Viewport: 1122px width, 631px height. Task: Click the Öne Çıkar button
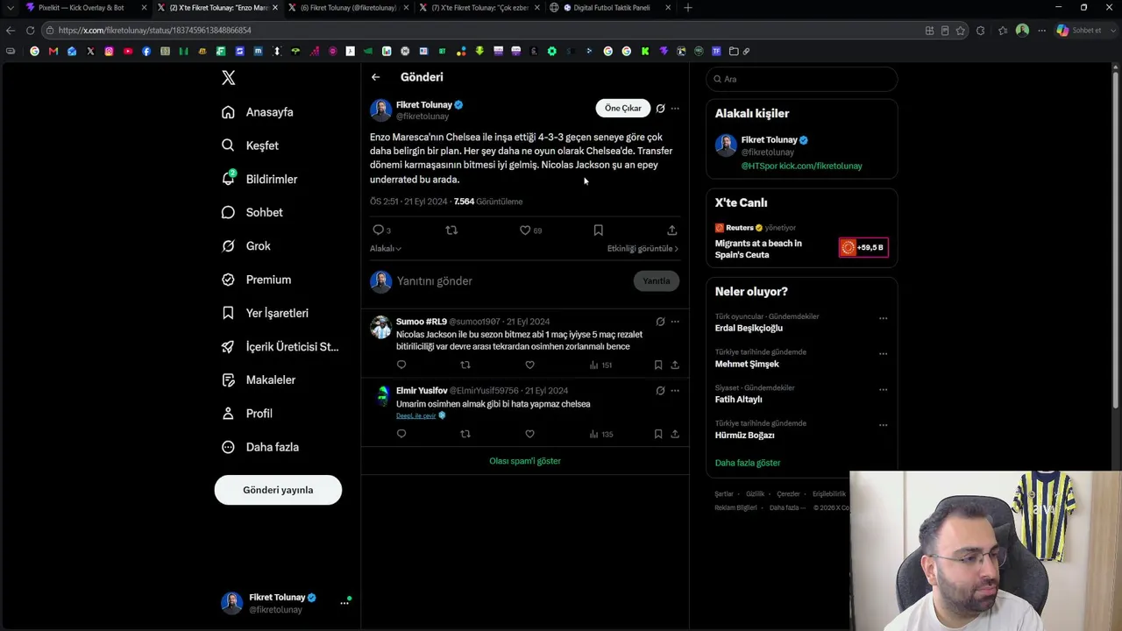pos(623,109)
